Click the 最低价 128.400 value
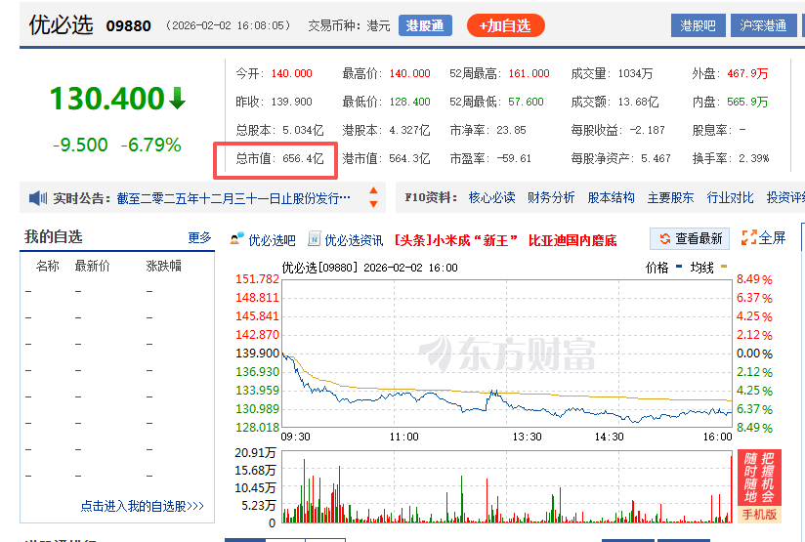Viewport: 805px width, 542px height. pos(409,102)
